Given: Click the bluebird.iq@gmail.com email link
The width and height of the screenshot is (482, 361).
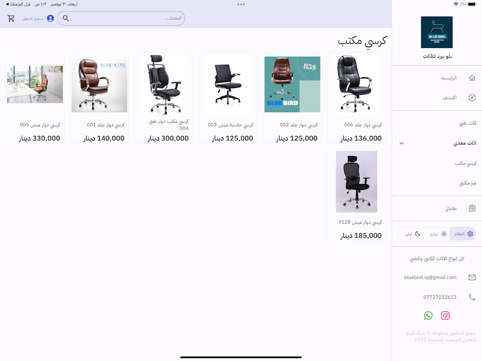Looking at the screenshot, I should point(430,277).
